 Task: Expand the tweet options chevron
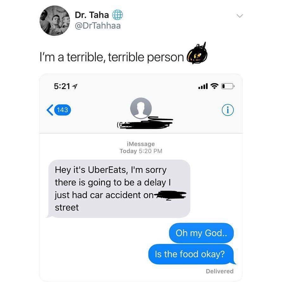[x=240, y=16]
